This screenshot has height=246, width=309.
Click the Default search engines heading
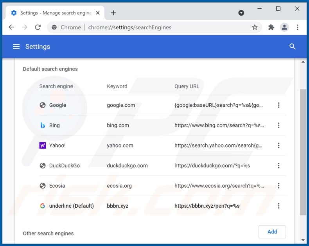click(50, 69)
